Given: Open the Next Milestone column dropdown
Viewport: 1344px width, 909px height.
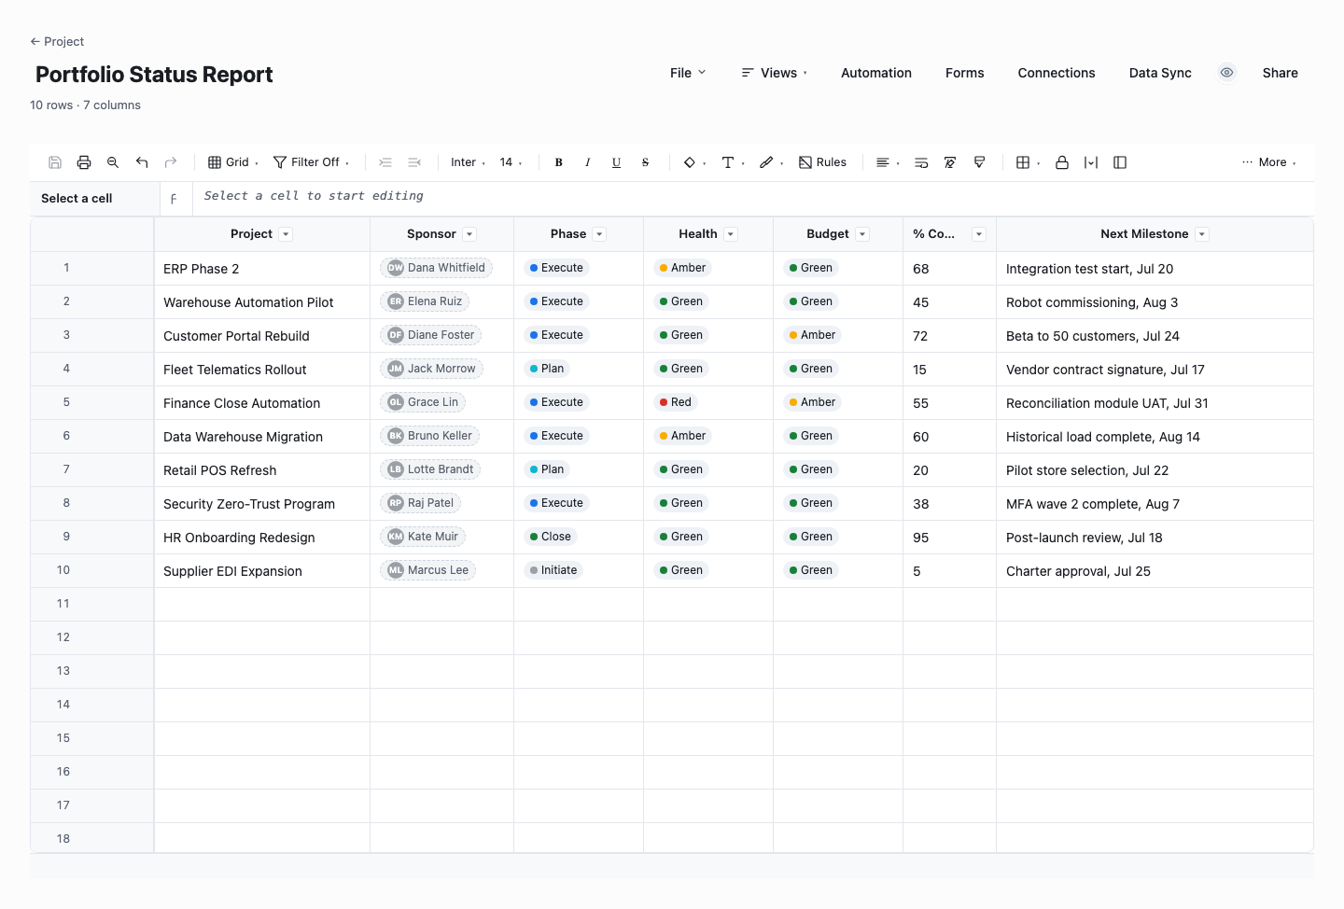Looking at the screenshot, I should (1202, 234).
